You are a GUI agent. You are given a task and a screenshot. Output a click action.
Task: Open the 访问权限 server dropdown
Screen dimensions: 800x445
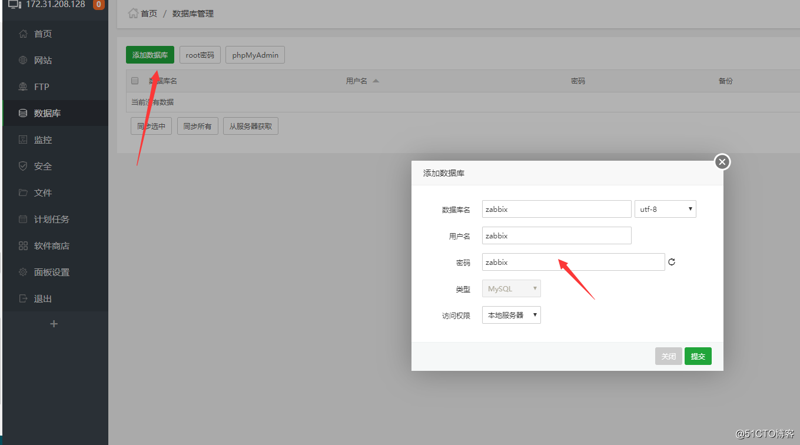coord(511,315)
